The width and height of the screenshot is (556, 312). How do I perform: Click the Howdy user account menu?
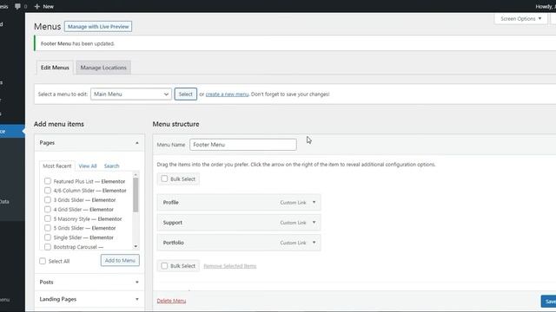point(546,6)
